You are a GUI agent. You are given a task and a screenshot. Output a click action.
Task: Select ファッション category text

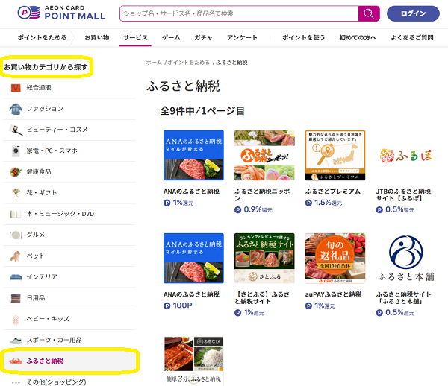tap(45, 109)
